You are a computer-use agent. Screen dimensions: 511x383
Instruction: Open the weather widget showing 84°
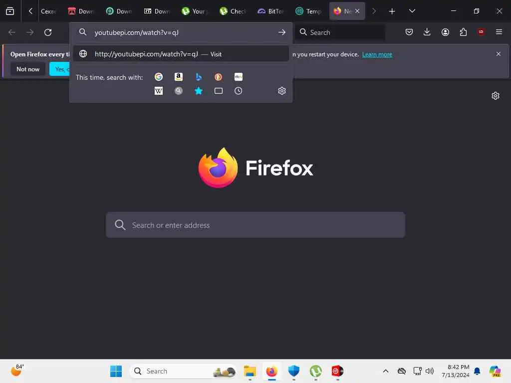17,371
